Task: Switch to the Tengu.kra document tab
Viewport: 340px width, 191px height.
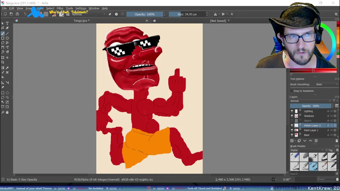Action: [82, 21]
